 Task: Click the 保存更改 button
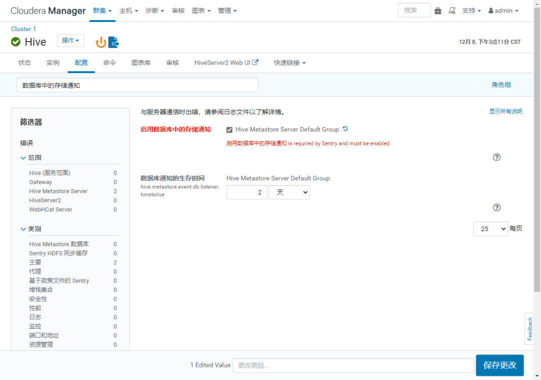pos(499,365)
